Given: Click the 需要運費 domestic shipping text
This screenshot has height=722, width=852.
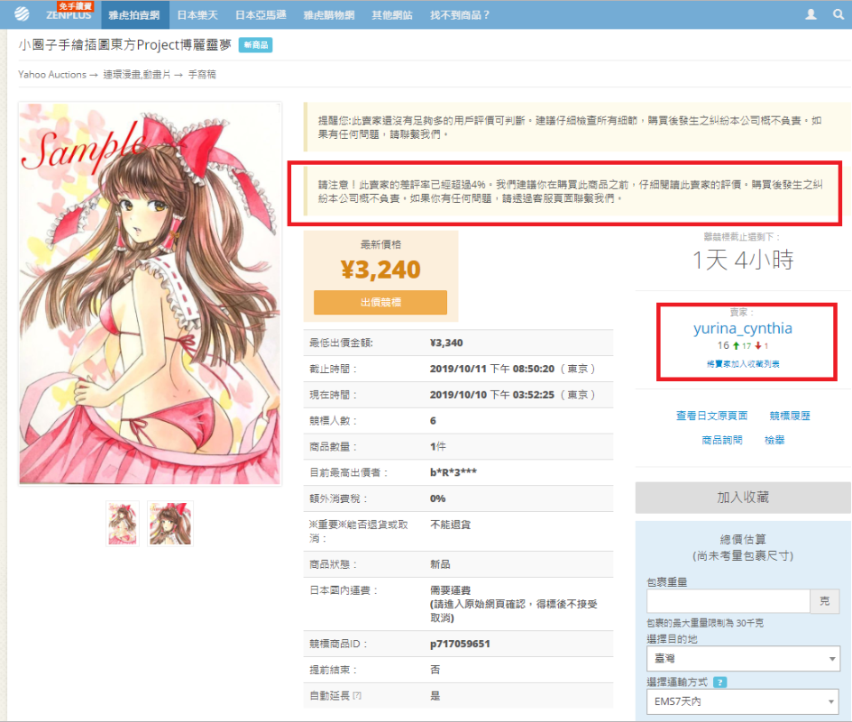Looking at the screenshot, I should (451, 590).
